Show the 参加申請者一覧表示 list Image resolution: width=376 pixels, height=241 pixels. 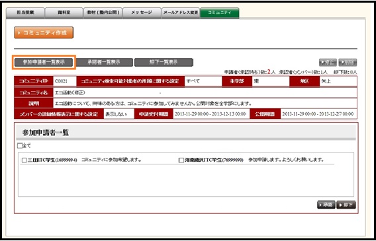(44, 62)
